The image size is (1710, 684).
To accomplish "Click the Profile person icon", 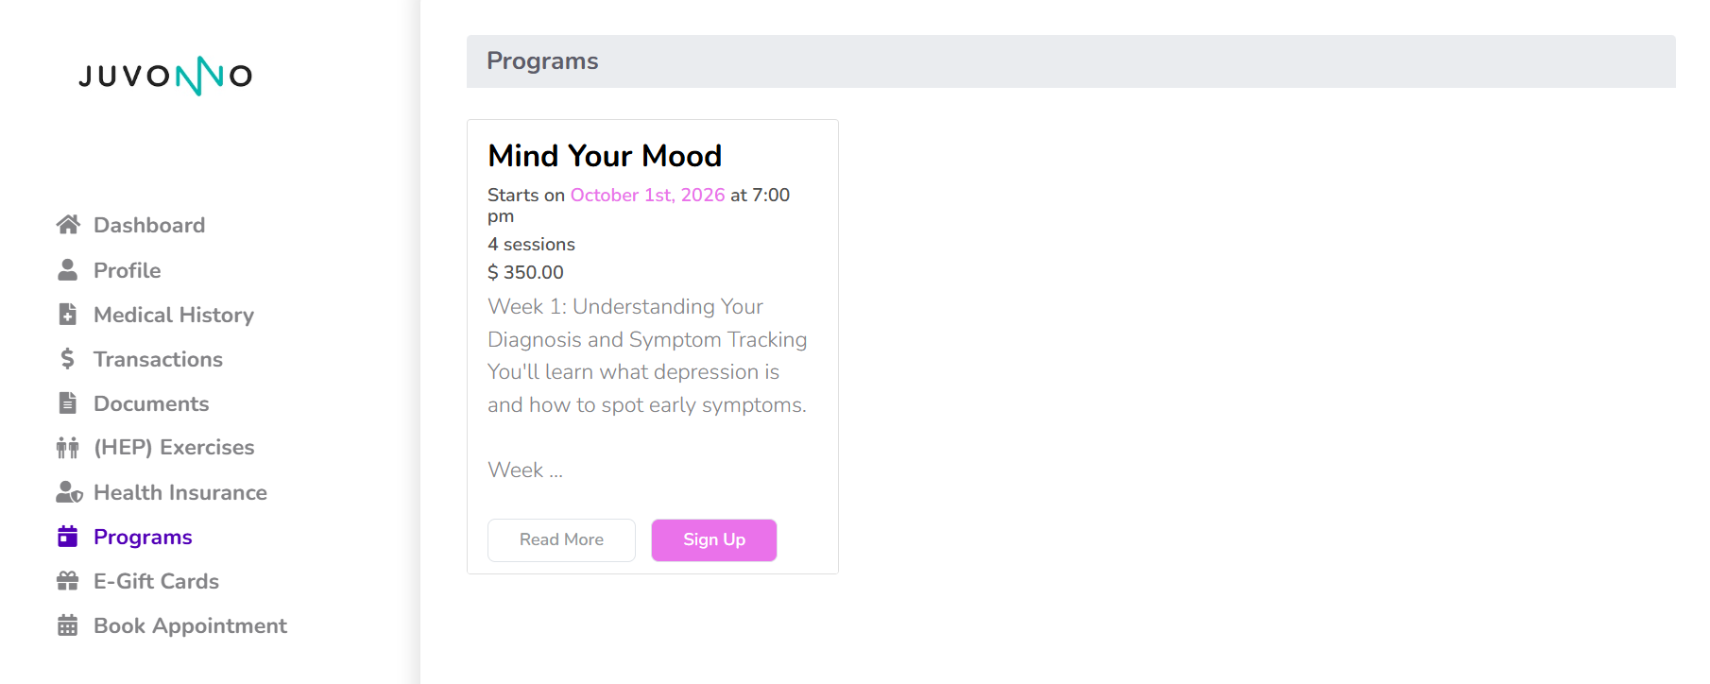I will 68,270.
